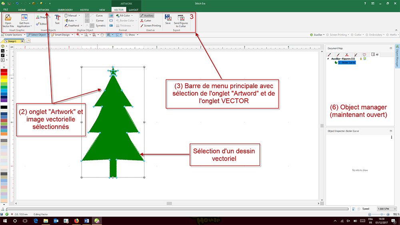Click the Select Object button
Viewport: 400px width, 225px height.
pos(37,35)
